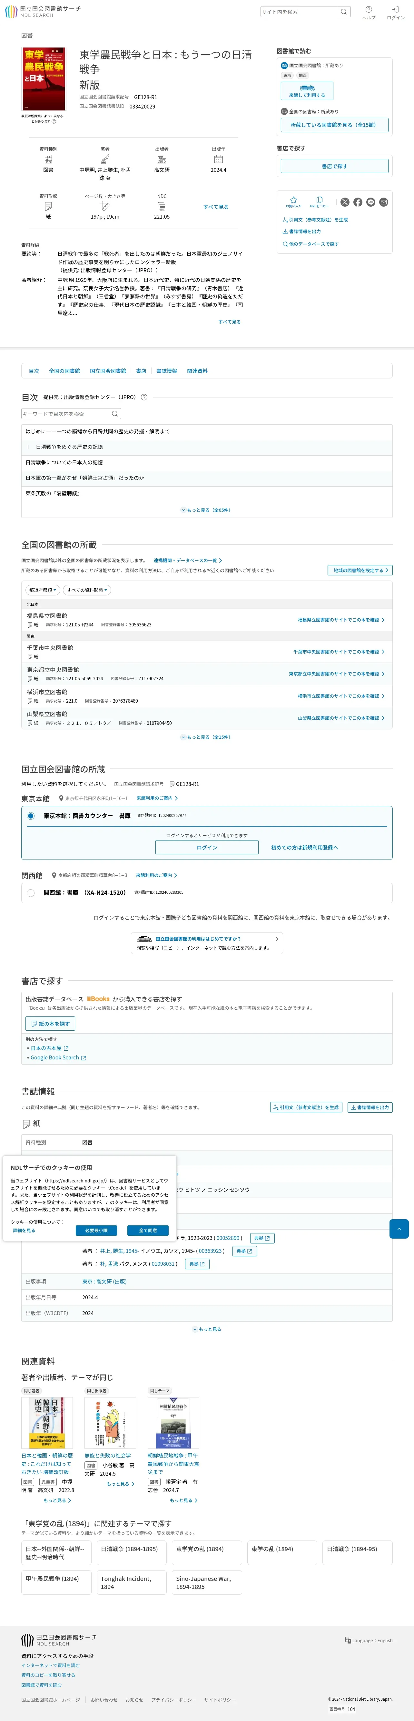The height and width of the screenshot is (1721, 414).
Task: Open プライバシーポリシー footer link
Action: [173, 1700]
